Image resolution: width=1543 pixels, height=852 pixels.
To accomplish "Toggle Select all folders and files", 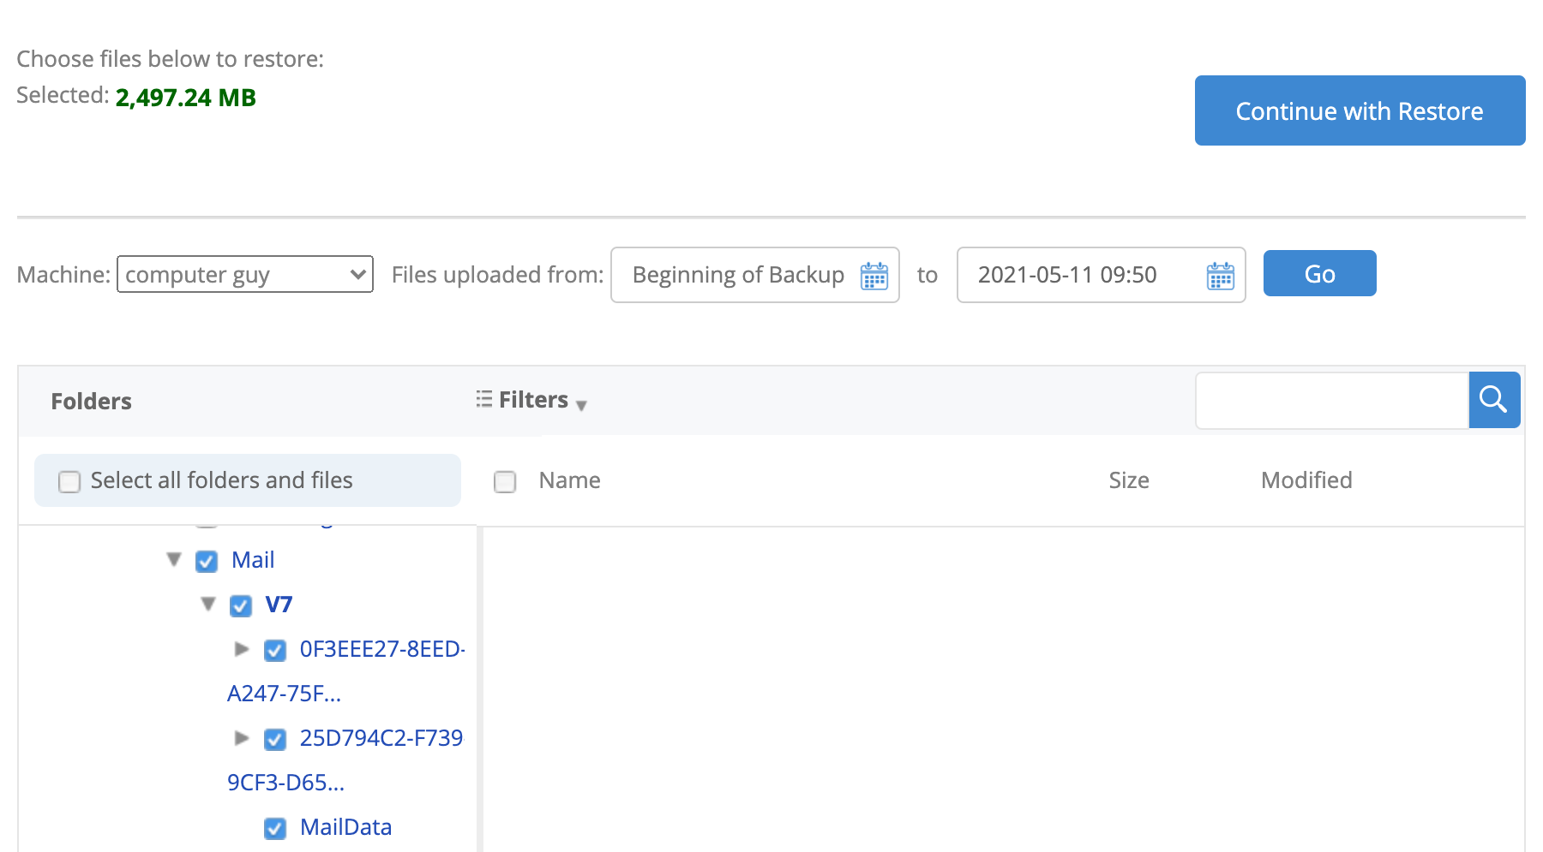I will pyautogui.click(x=69, y=481).
